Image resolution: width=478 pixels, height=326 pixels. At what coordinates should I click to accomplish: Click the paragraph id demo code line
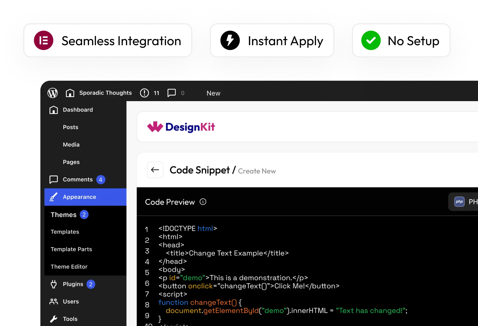233,278
